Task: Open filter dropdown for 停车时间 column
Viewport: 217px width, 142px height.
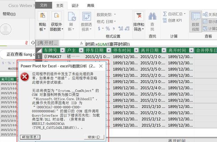Action: pos(136,50)
